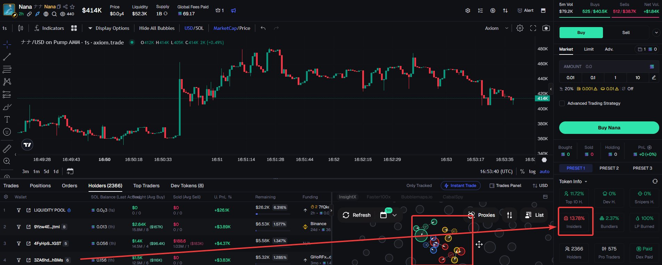This screenshot has height=265, width=662.
Task: Click the AMOUNT input field
Action: (609, 67)
